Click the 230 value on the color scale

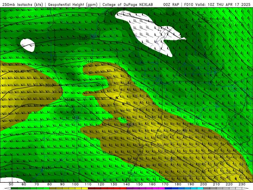click(242, 184)
